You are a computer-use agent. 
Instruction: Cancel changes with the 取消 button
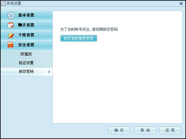point(145,130)
